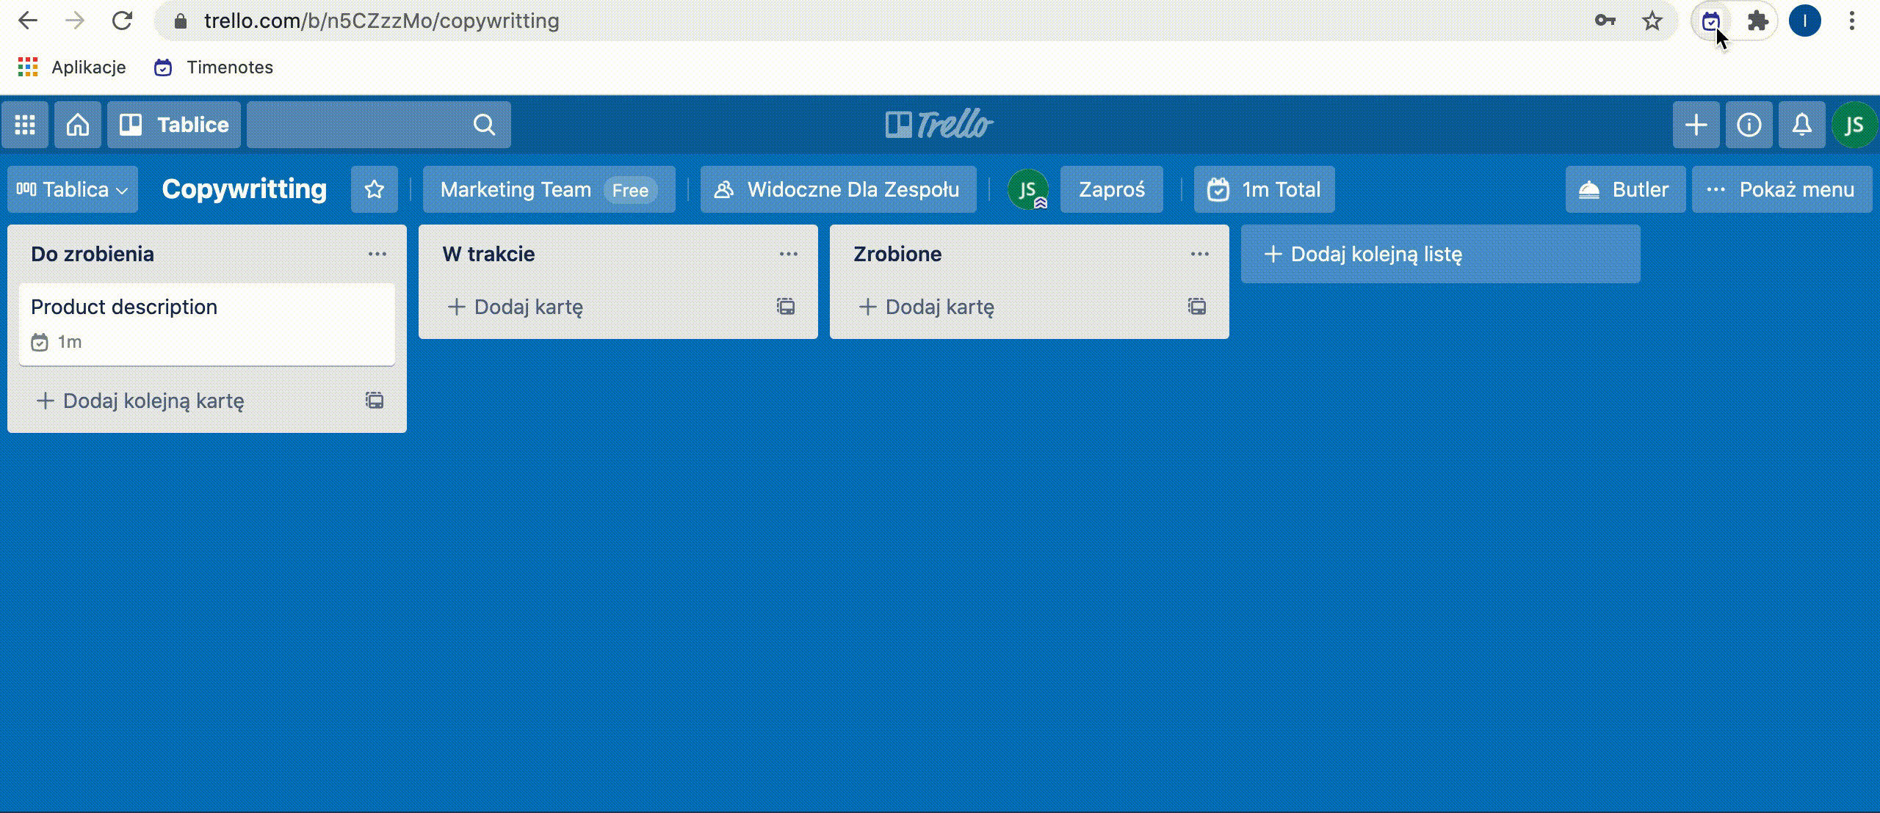This screenshot has width=1880, height=813.
Task: Open the Chrome extensions puzzle icon
Action: coord(1757,21)
